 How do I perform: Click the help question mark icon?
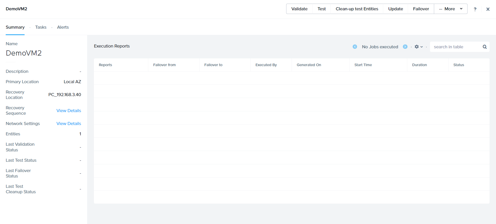(475, 9)
